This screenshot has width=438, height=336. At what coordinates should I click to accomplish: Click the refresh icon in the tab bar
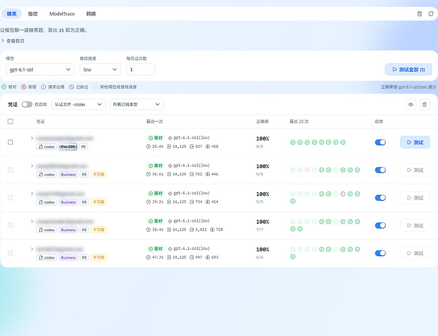[431, 13]
